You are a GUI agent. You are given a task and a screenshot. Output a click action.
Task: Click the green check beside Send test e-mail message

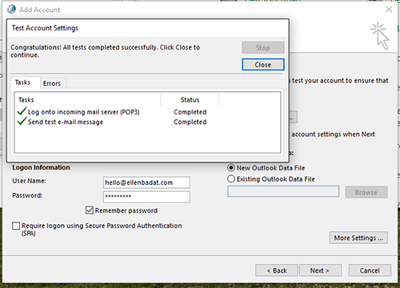22,122
